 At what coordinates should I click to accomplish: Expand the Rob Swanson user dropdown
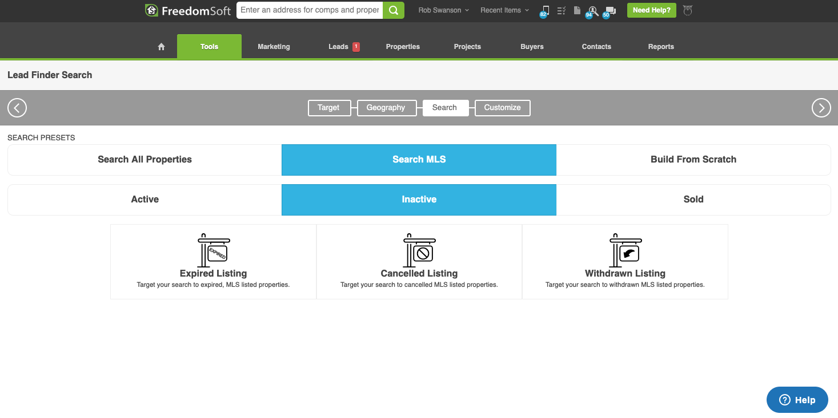443,10
